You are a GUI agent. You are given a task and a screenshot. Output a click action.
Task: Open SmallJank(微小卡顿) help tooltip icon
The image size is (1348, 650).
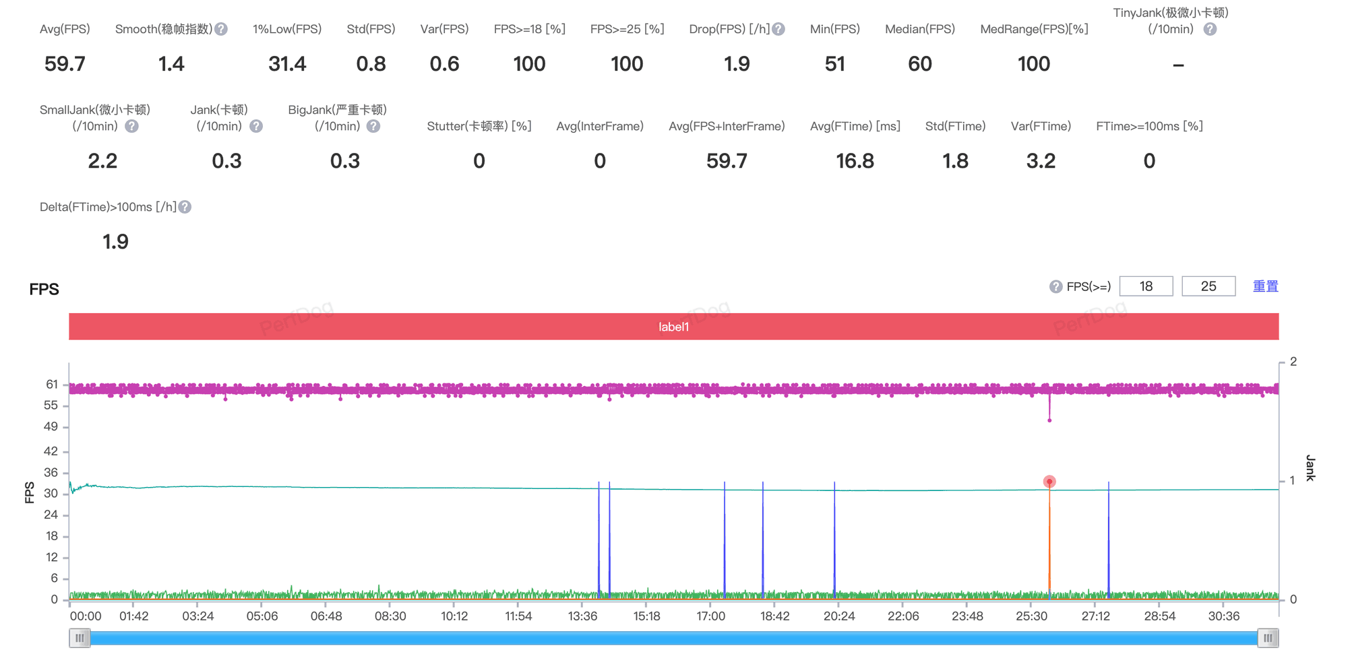click(x=132, y=126)
